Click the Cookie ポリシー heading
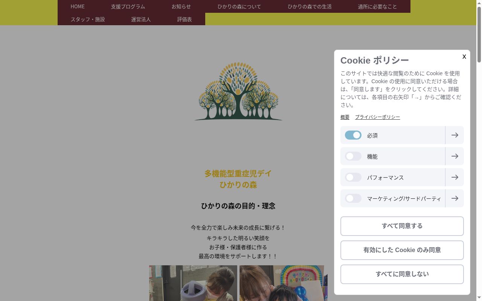The width and height of the screenshot is (482, 301). (375, 60)
